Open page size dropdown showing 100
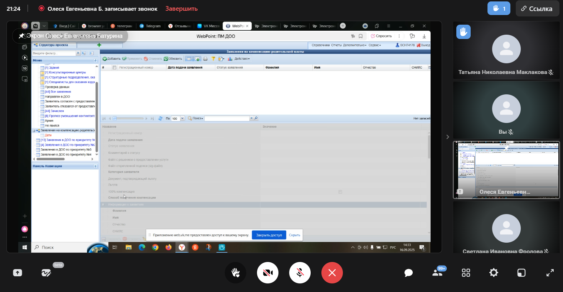This screenshot has height=292, width=563. 182,118
